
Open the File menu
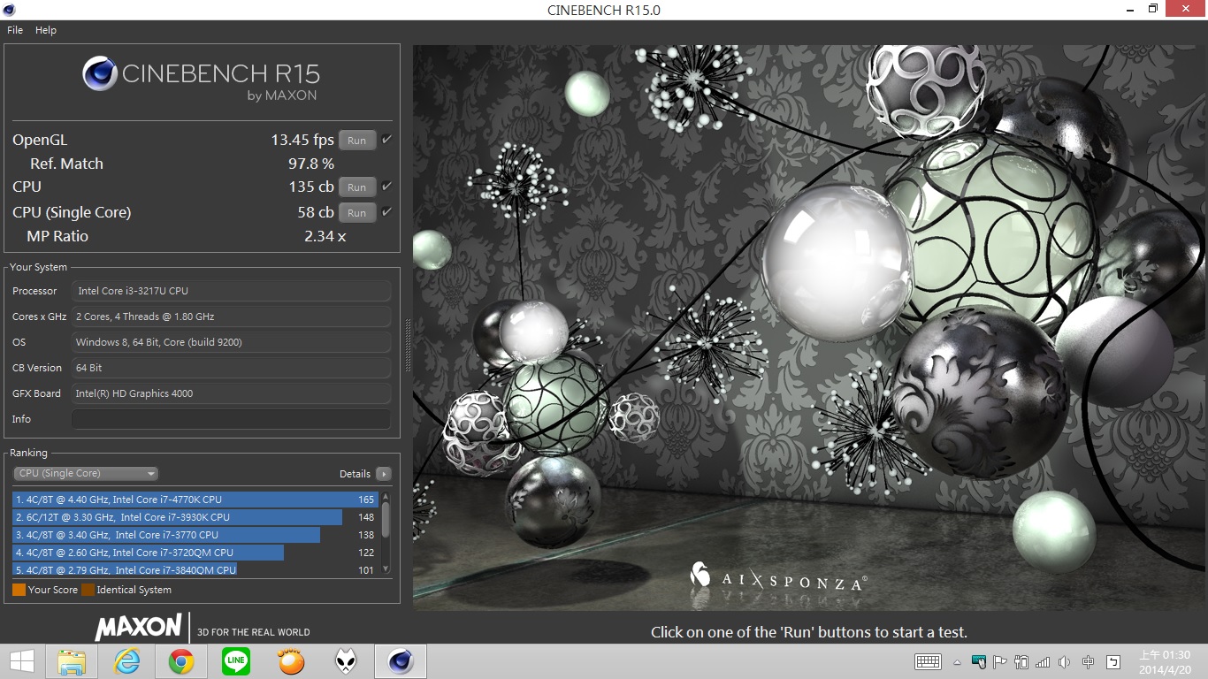tap(15, 30)
